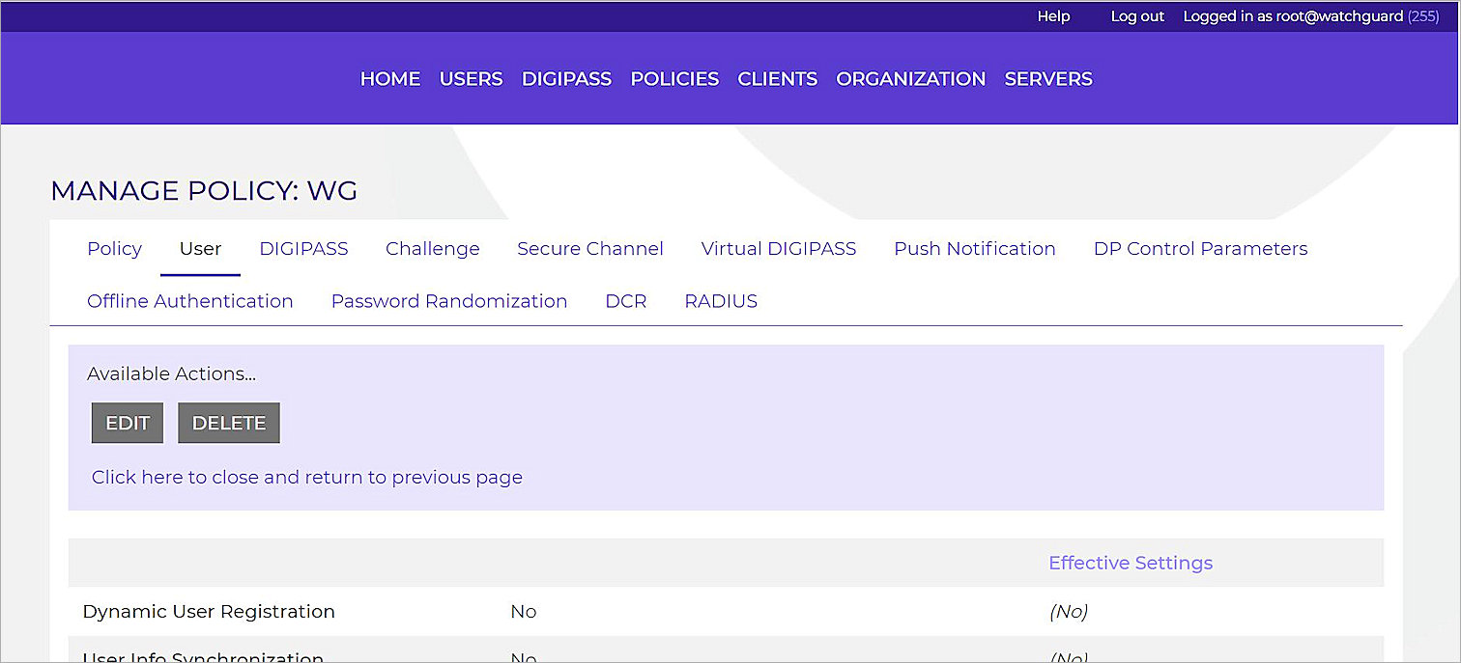Open the HOME navigation menu item
1461x663 pixels.
pyautogui.click(x=389, y=79)
